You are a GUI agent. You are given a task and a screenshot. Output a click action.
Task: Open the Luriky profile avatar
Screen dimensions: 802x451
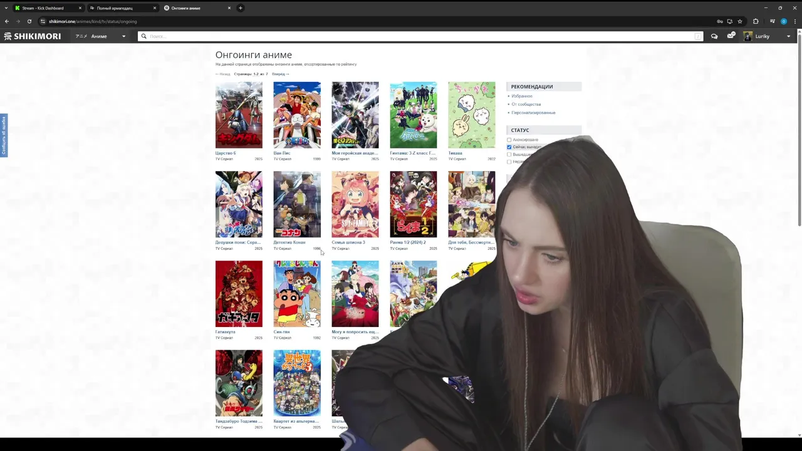tap(747, 36)
